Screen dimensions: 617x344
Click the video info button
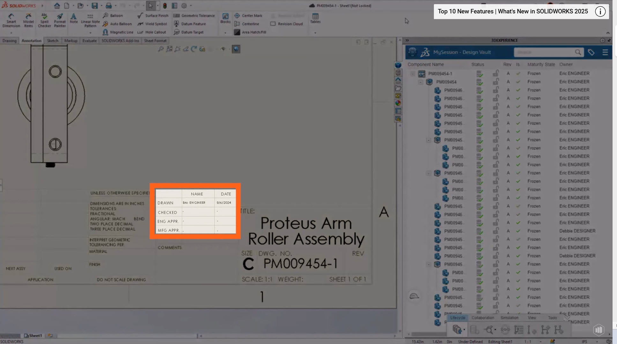pyautogui.click(x=600, y=11)
